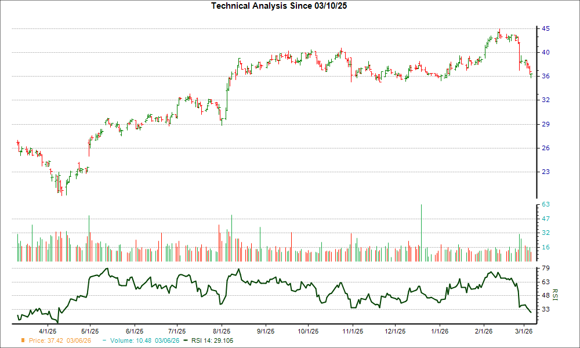Toggle the Price series via its legend entry
The width and height of the screenshot is (580, 348).
(47, 341)
